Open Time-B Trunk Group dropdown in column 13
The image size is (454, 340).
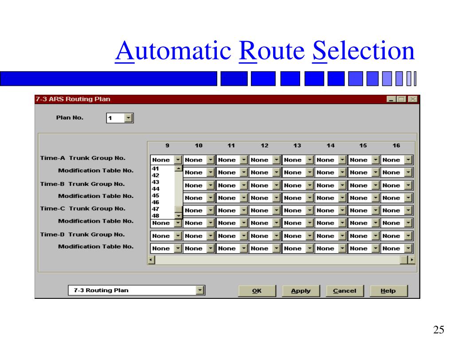click(x=309, y=185)
